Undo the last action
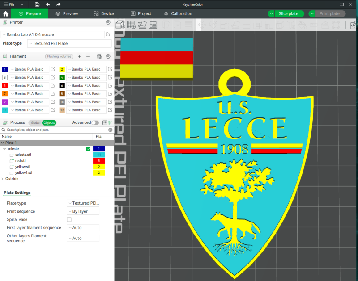This screenshot has height=281, width=358. coord(48,4)
